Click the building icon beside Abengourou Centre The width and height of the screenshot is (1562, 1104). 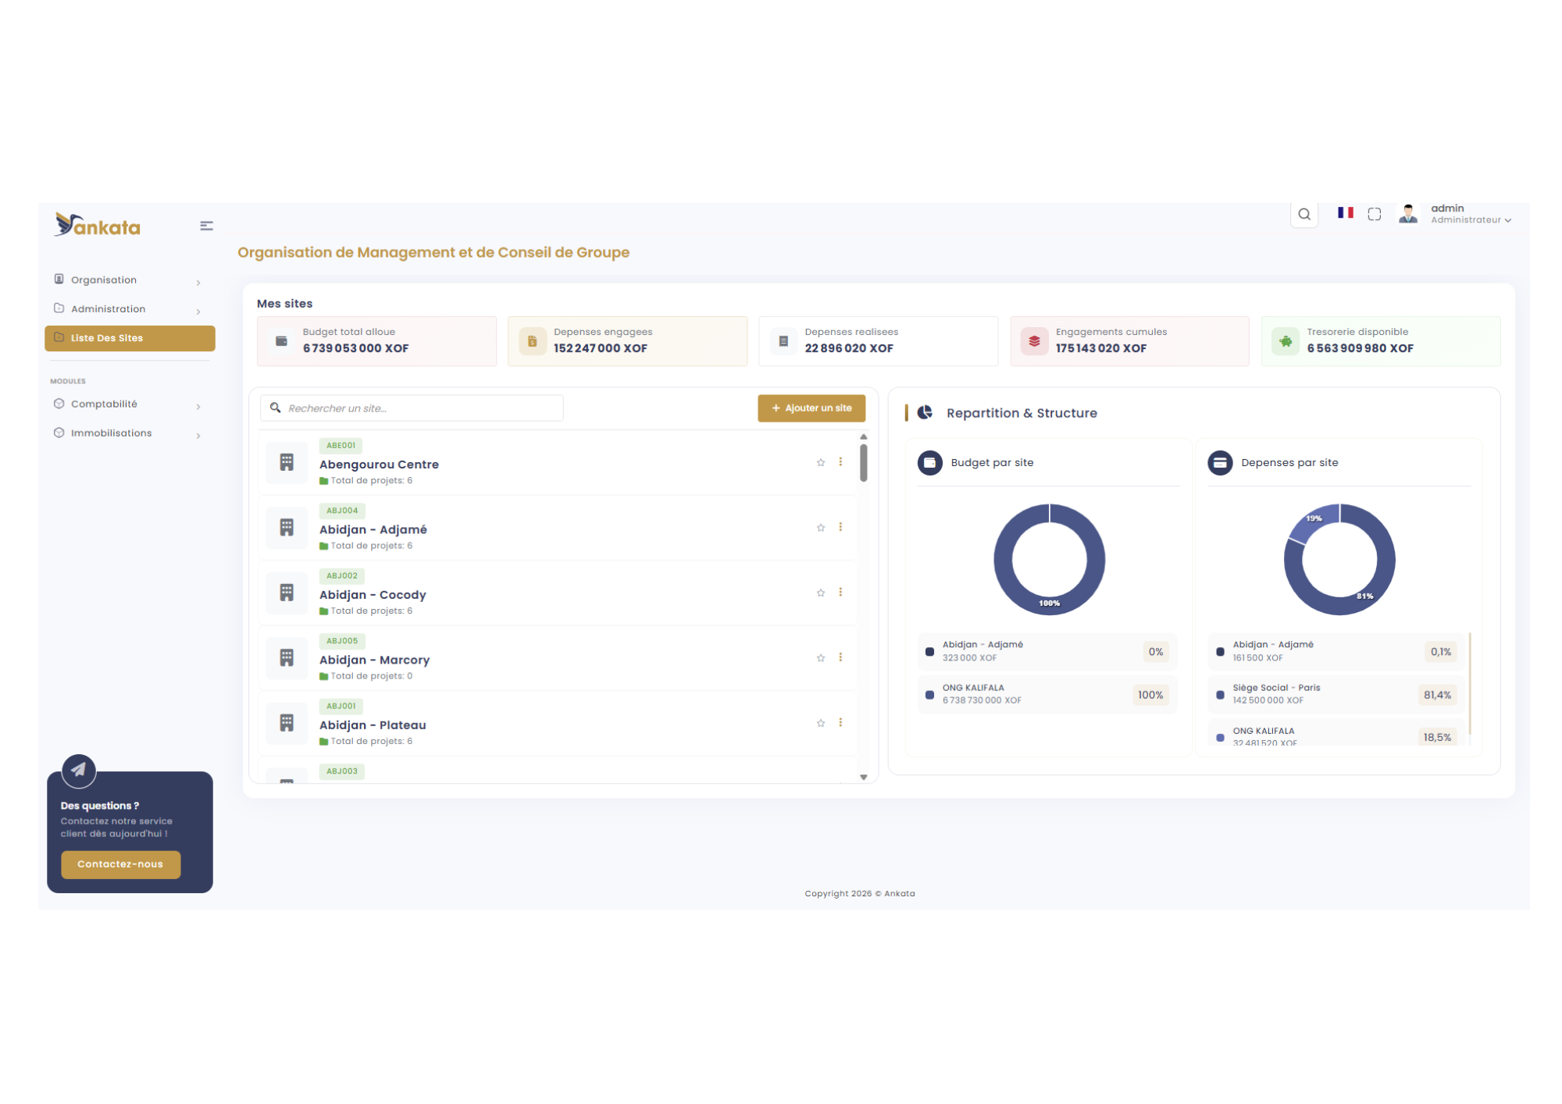click(286, 462)
